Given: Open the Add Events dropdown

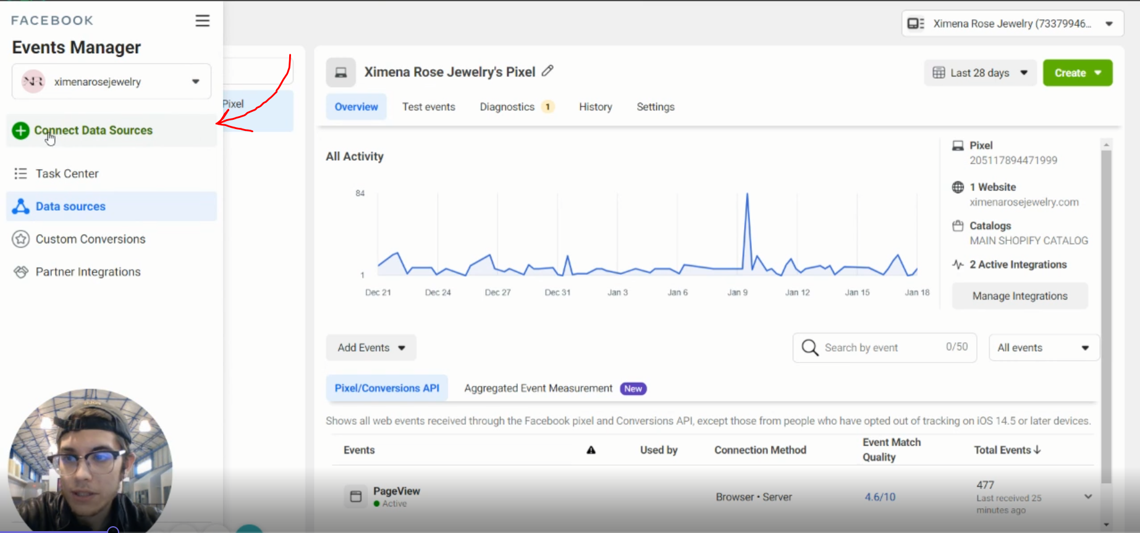Looking at the screenshot, I should click(371, 348).
